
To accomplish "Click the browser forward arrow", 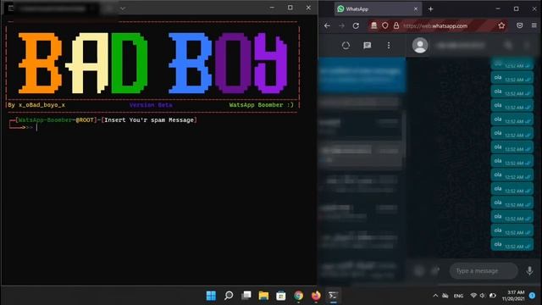I will [341, 26].
